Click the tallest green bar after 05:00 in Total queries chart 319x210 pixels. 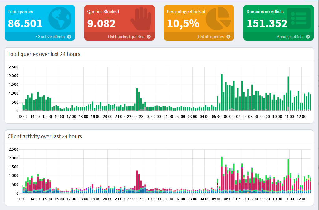tap(222, 92)
